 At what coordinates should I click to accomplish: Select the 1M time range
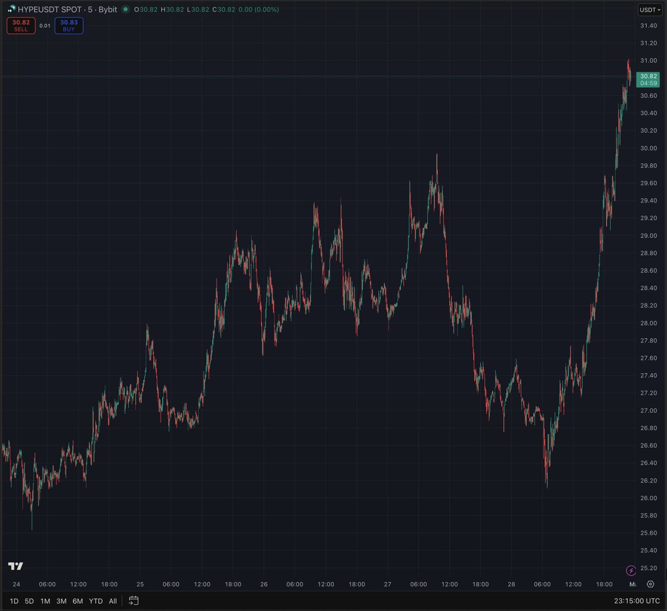click(x=45, y=601)
